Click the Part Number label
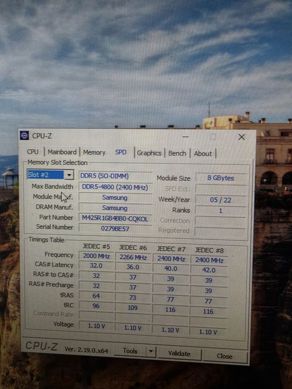The image size is (292, 389). point(56,217)
